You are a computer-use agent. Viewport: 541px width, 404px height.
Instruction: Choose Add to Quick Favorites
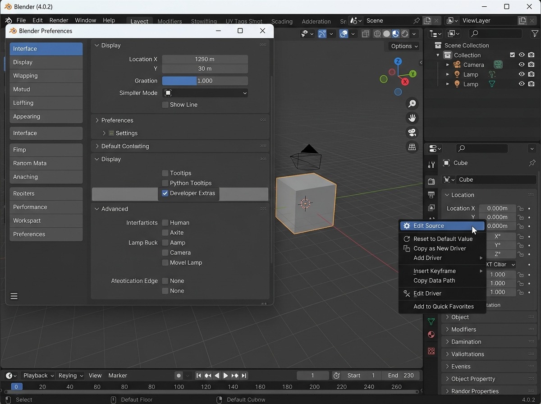[x=442, y=307]
